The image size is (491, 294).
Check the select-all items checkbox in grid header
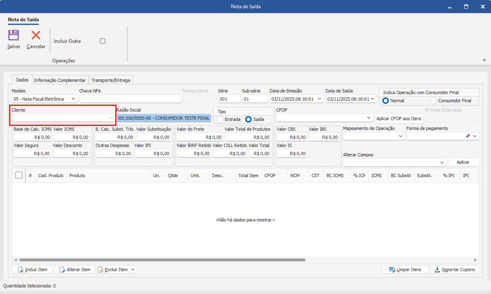[x=19, y=175]
